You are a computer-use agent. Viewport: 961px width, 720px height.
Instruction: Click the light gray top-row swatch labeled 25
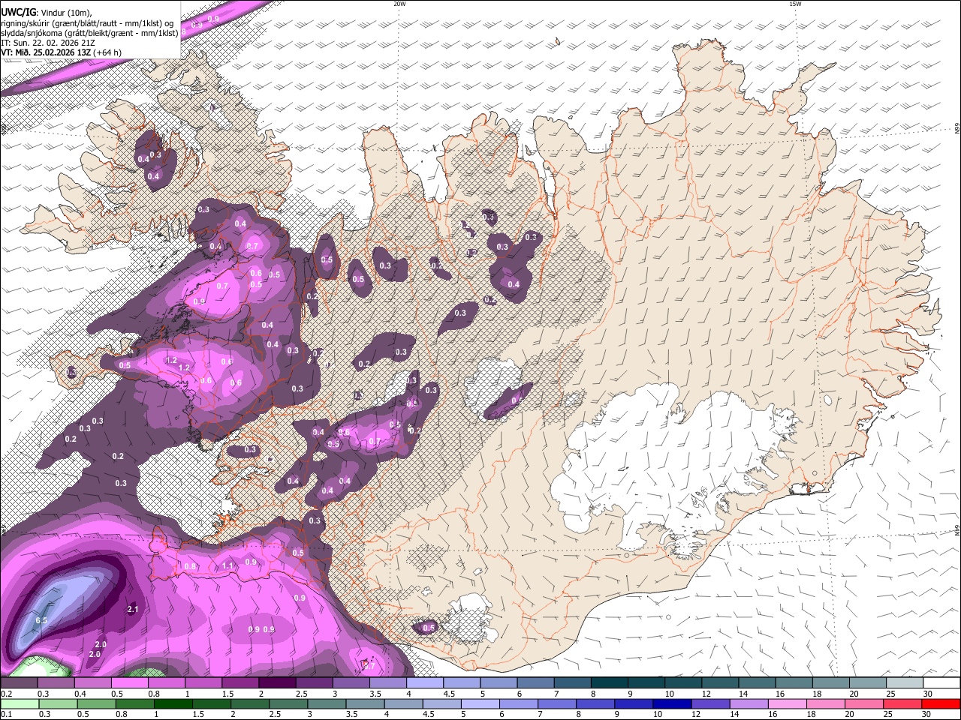905,683
